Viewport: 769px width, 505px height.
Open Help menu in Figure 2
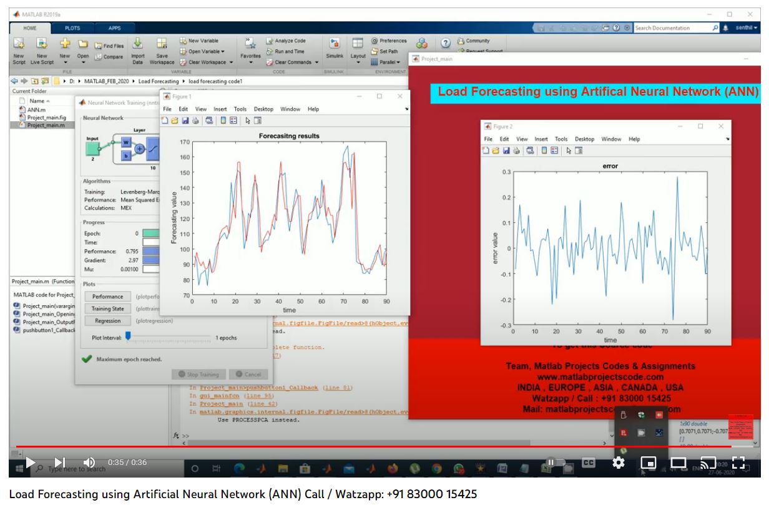click(634, 139)
